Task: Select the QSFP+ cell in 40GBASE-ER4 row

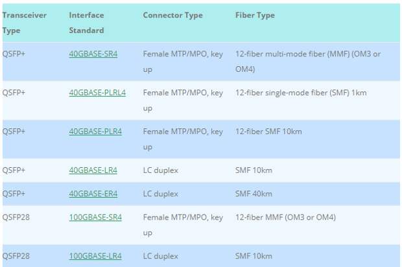Action: point(14,194)
